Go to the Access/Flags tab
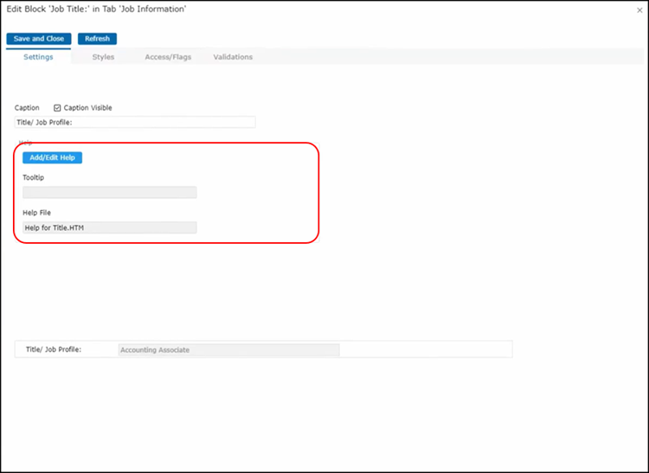Image resolution: width=649 pixels, height=473 pixels. click(168, 57)
